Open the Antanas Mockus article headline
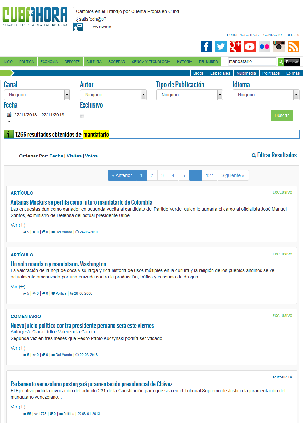Viewport: 305px width, 423px height. point(81,202)
